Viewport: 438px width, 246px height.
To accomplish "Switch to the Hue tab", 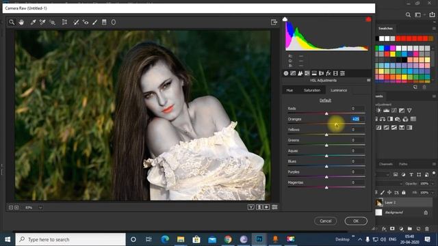I will 289,90.
